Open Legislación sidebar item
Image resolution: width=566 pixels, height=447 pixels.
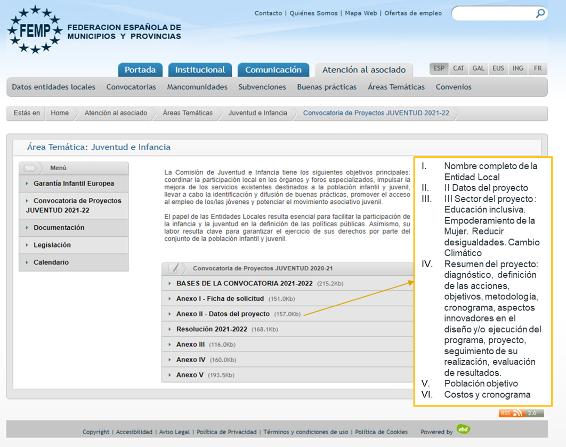pos(74,245)
